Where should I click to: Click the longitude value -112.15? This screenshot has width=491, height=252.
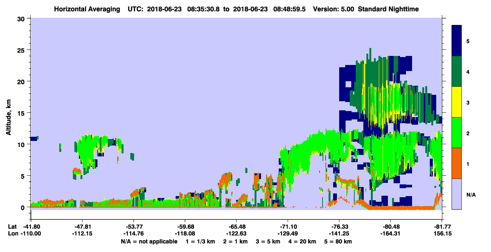click(x=82, y=233)
